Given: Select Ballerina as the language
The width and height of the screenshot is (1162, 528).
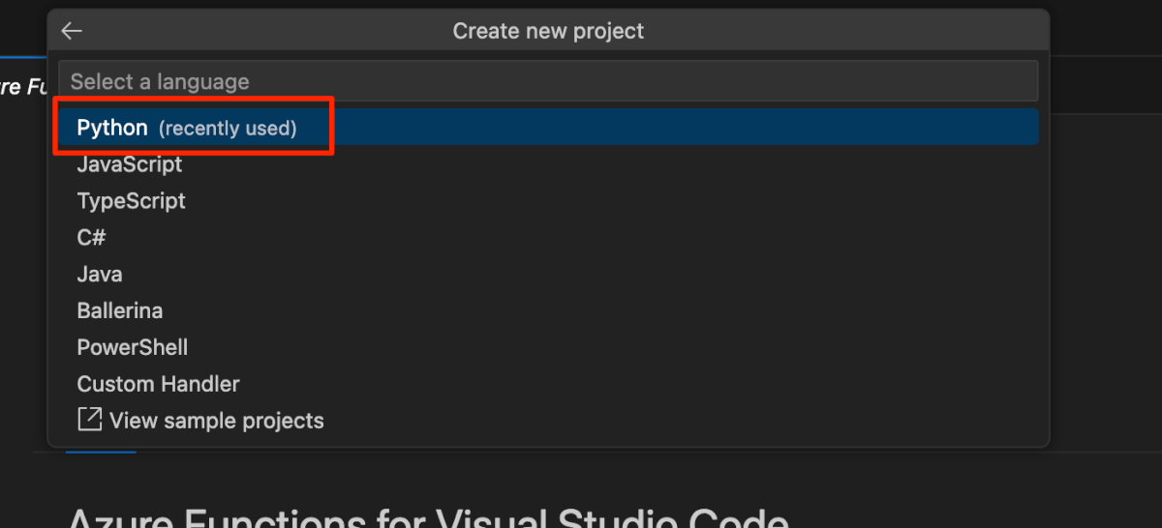Looking at the screenshot, I should coord(120,311).
